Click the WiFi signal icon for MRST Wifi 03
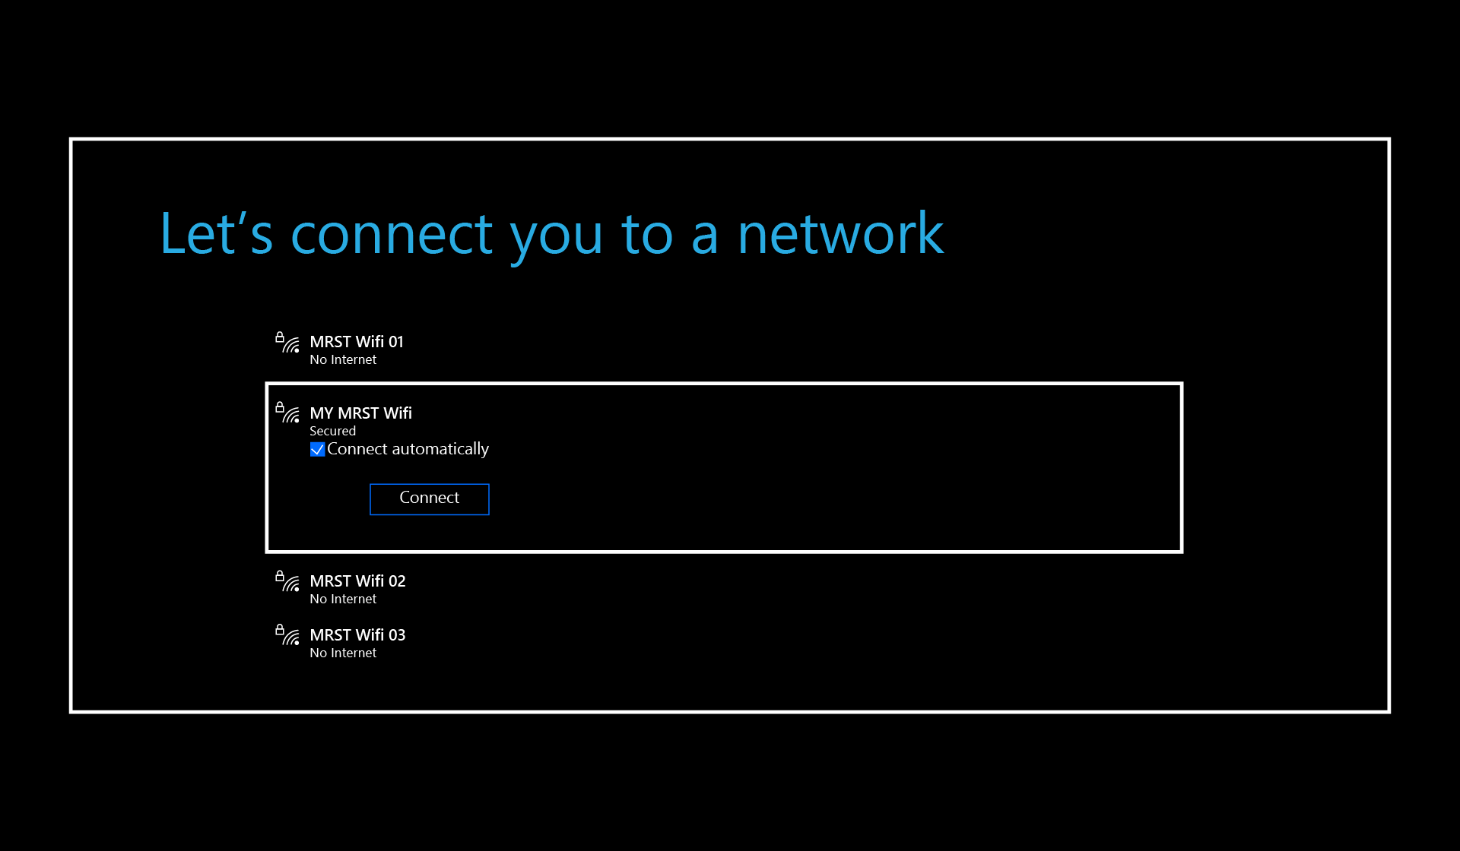This screenshot has width=1460, height=851. tap(291, 638)
